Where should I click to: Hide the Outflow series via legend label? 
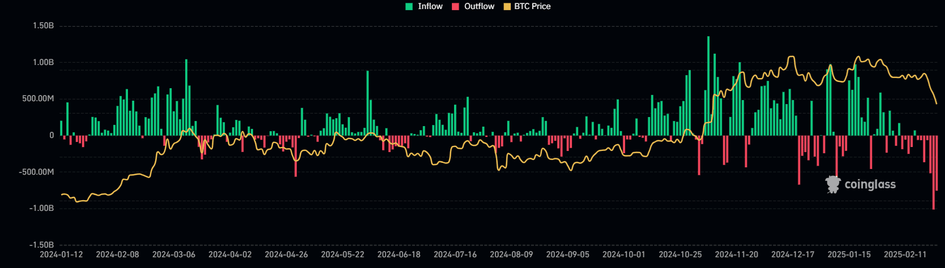(x=479, y=6)
